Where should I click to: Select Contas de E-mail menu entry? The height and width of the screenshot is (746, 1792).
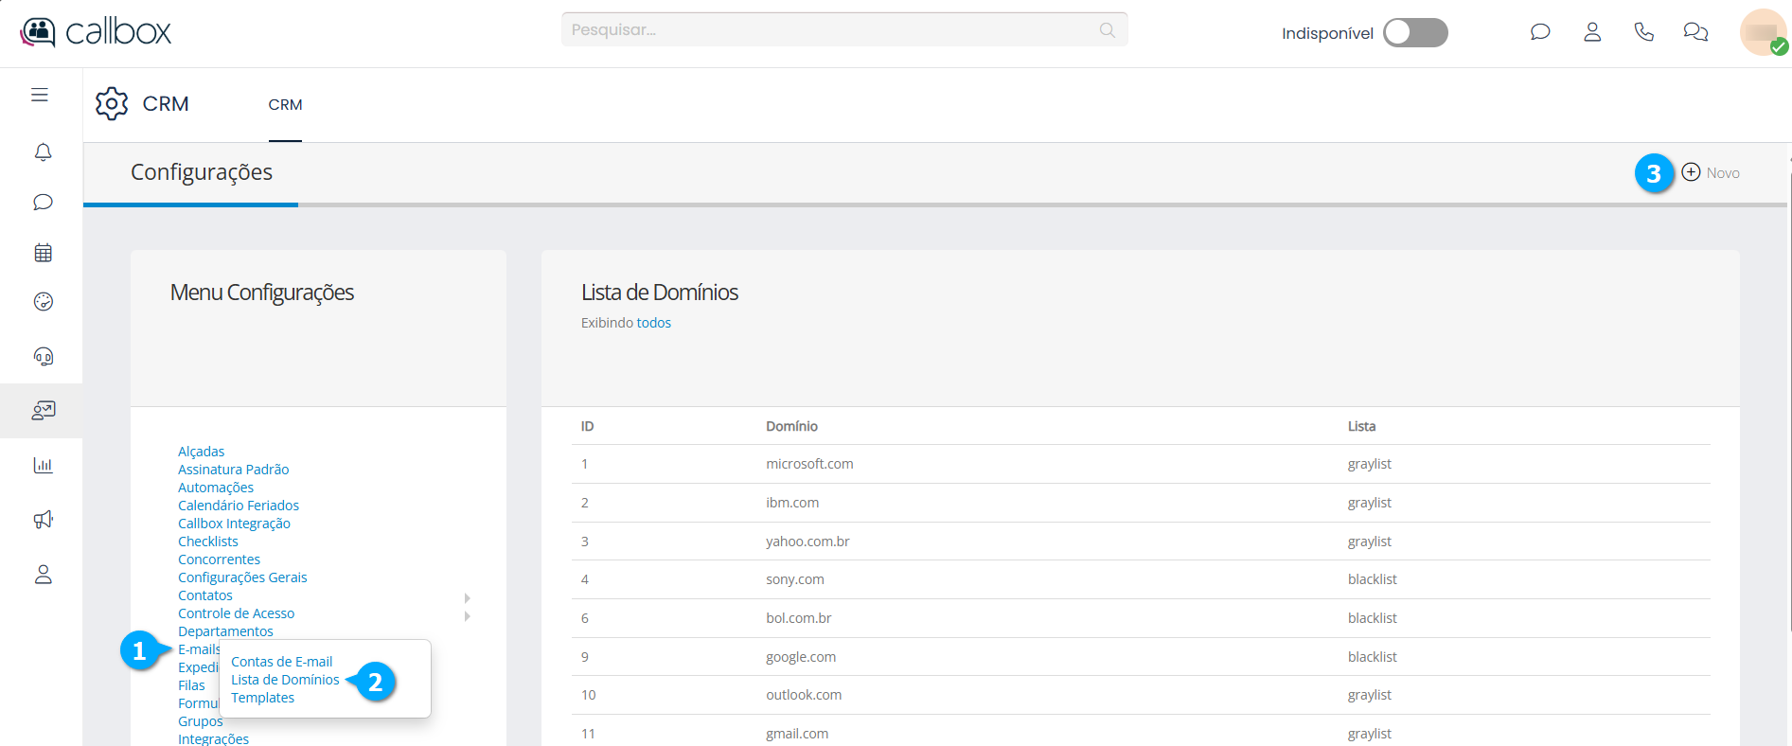(x=281, y=662)
